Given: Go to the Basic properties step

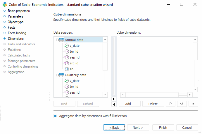Looking at the screenshot, I should tap(19, 11).
